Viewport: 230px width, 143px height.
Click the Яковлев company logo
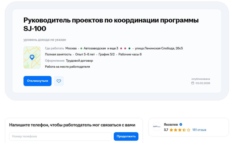coord(157,127)
